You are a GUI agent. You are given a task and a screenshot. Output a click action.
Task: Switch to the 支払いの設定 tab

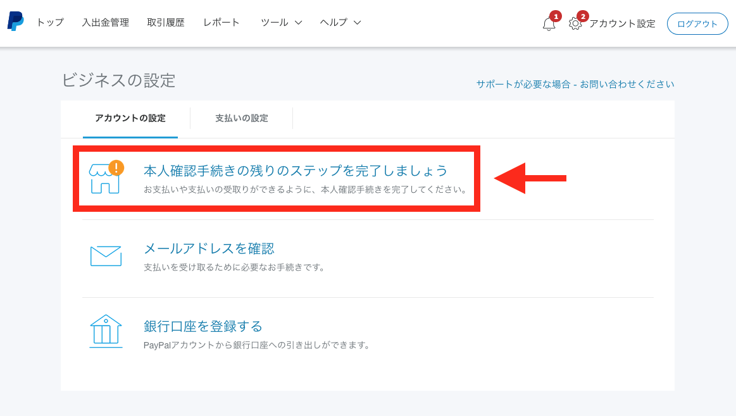pyautogui.click(x=242, y=118)
